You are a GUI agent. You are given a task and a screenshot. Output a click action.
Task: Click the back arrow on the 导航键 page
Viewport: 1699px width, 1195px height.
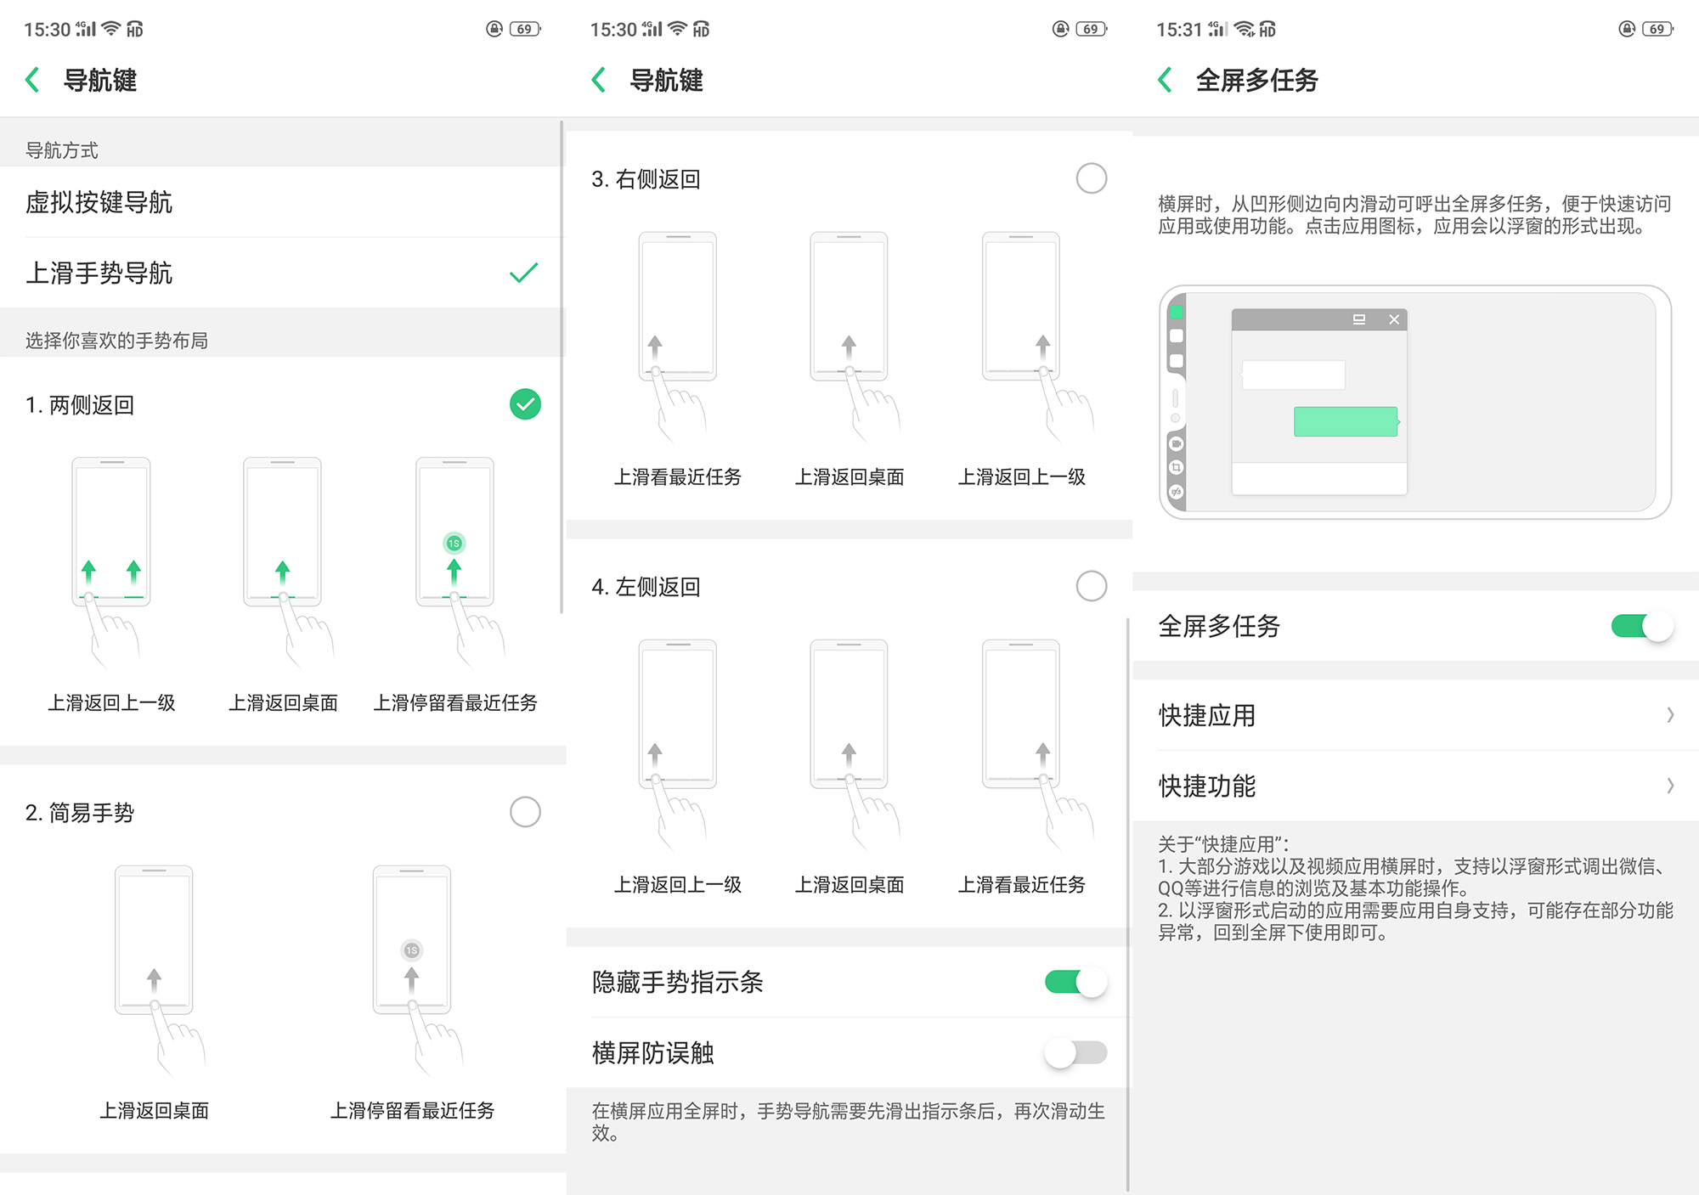[x=32, y=80]
